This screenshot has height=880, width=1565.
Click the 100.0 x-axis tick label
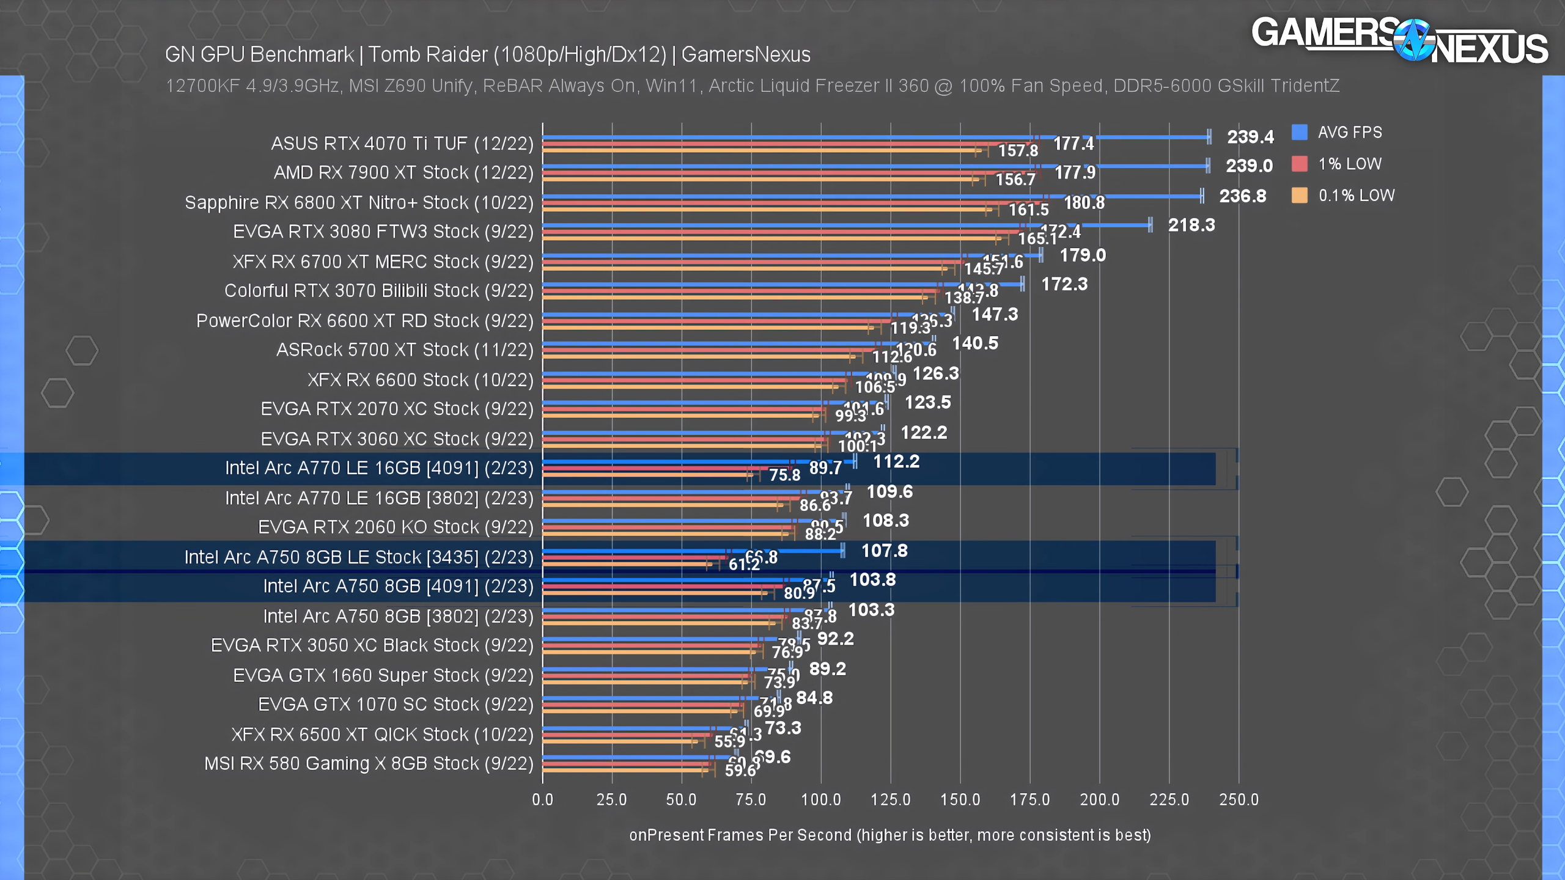(821, 800)
